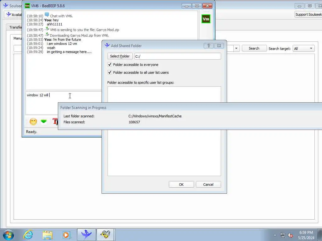Click the Garrys Mod.zip sending file message

[85, 30]
